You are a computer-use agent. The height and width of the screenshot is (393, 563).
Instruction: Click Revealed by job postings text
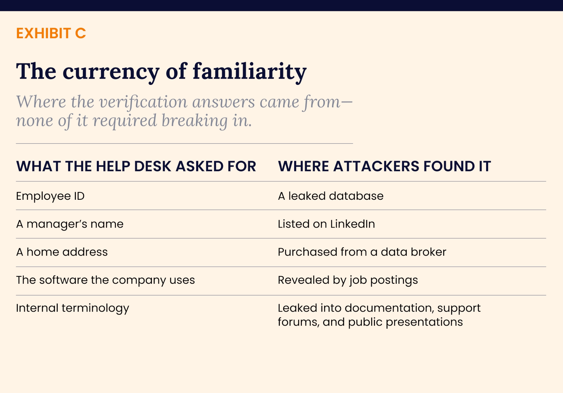(x=348, y=280)
